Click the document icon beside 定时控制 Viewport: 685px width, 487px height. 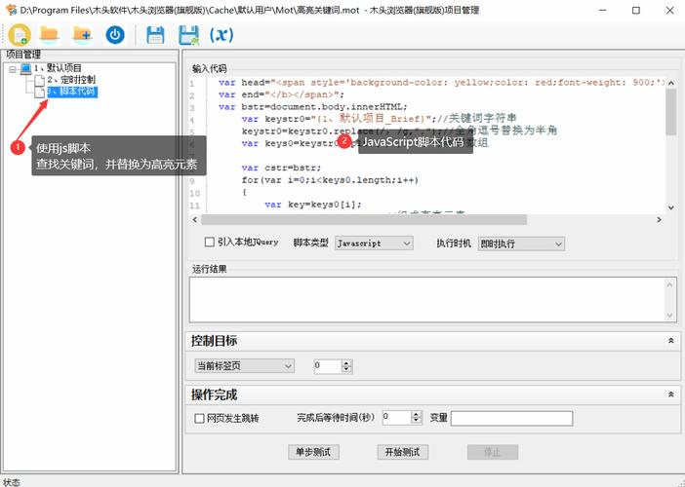40,80
